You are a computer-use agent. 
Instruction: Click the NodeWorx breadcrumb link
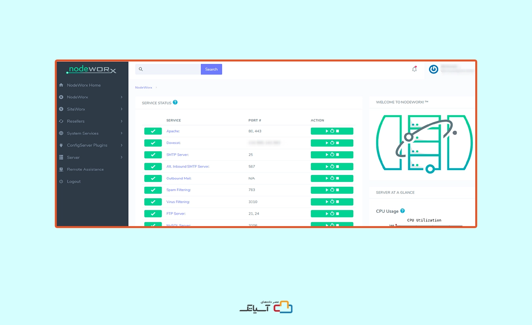click(x=143, y=87)
